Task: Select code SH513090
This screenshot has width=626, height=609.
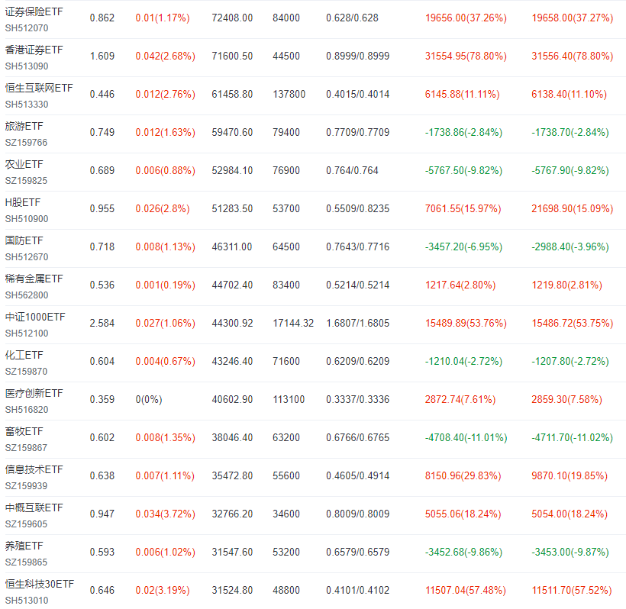Action: [27, 66]
